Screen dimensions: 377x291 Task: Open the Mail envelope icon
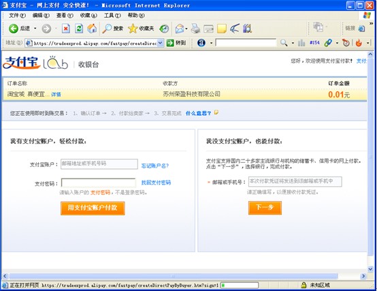coord(180,29)
